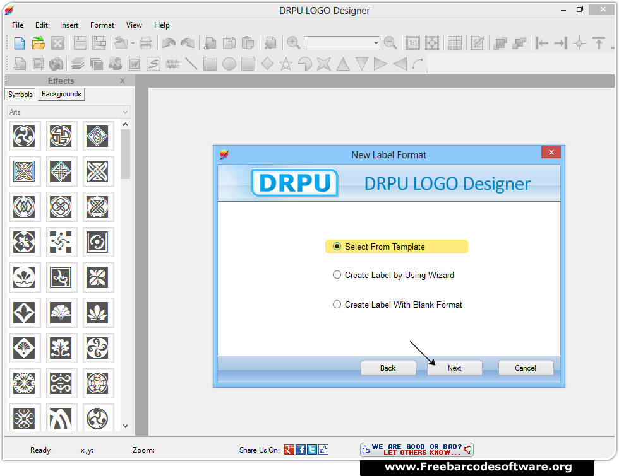Click the Delete X icon in toolbar
Screen dimensions: 619x476
(57, 43)
